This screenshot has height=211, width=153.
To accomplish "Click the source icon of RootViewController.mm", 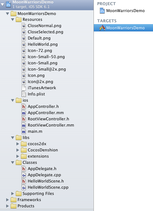I will pos(24,125).
